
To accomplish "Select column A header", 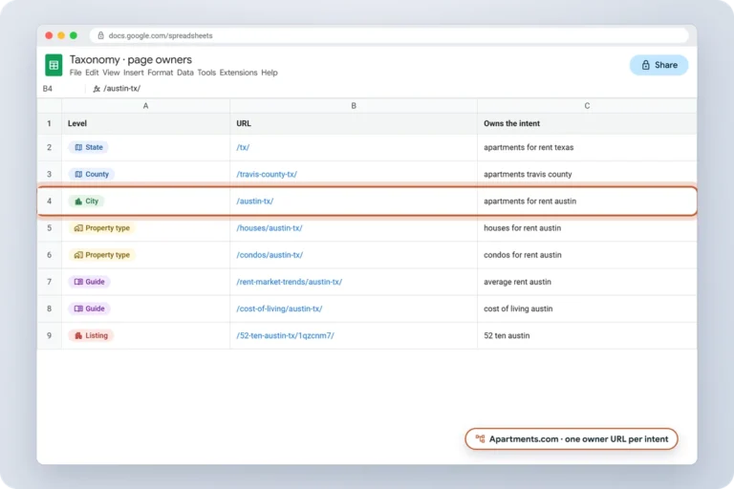I will pyautogui.click(x=145, y=106).
